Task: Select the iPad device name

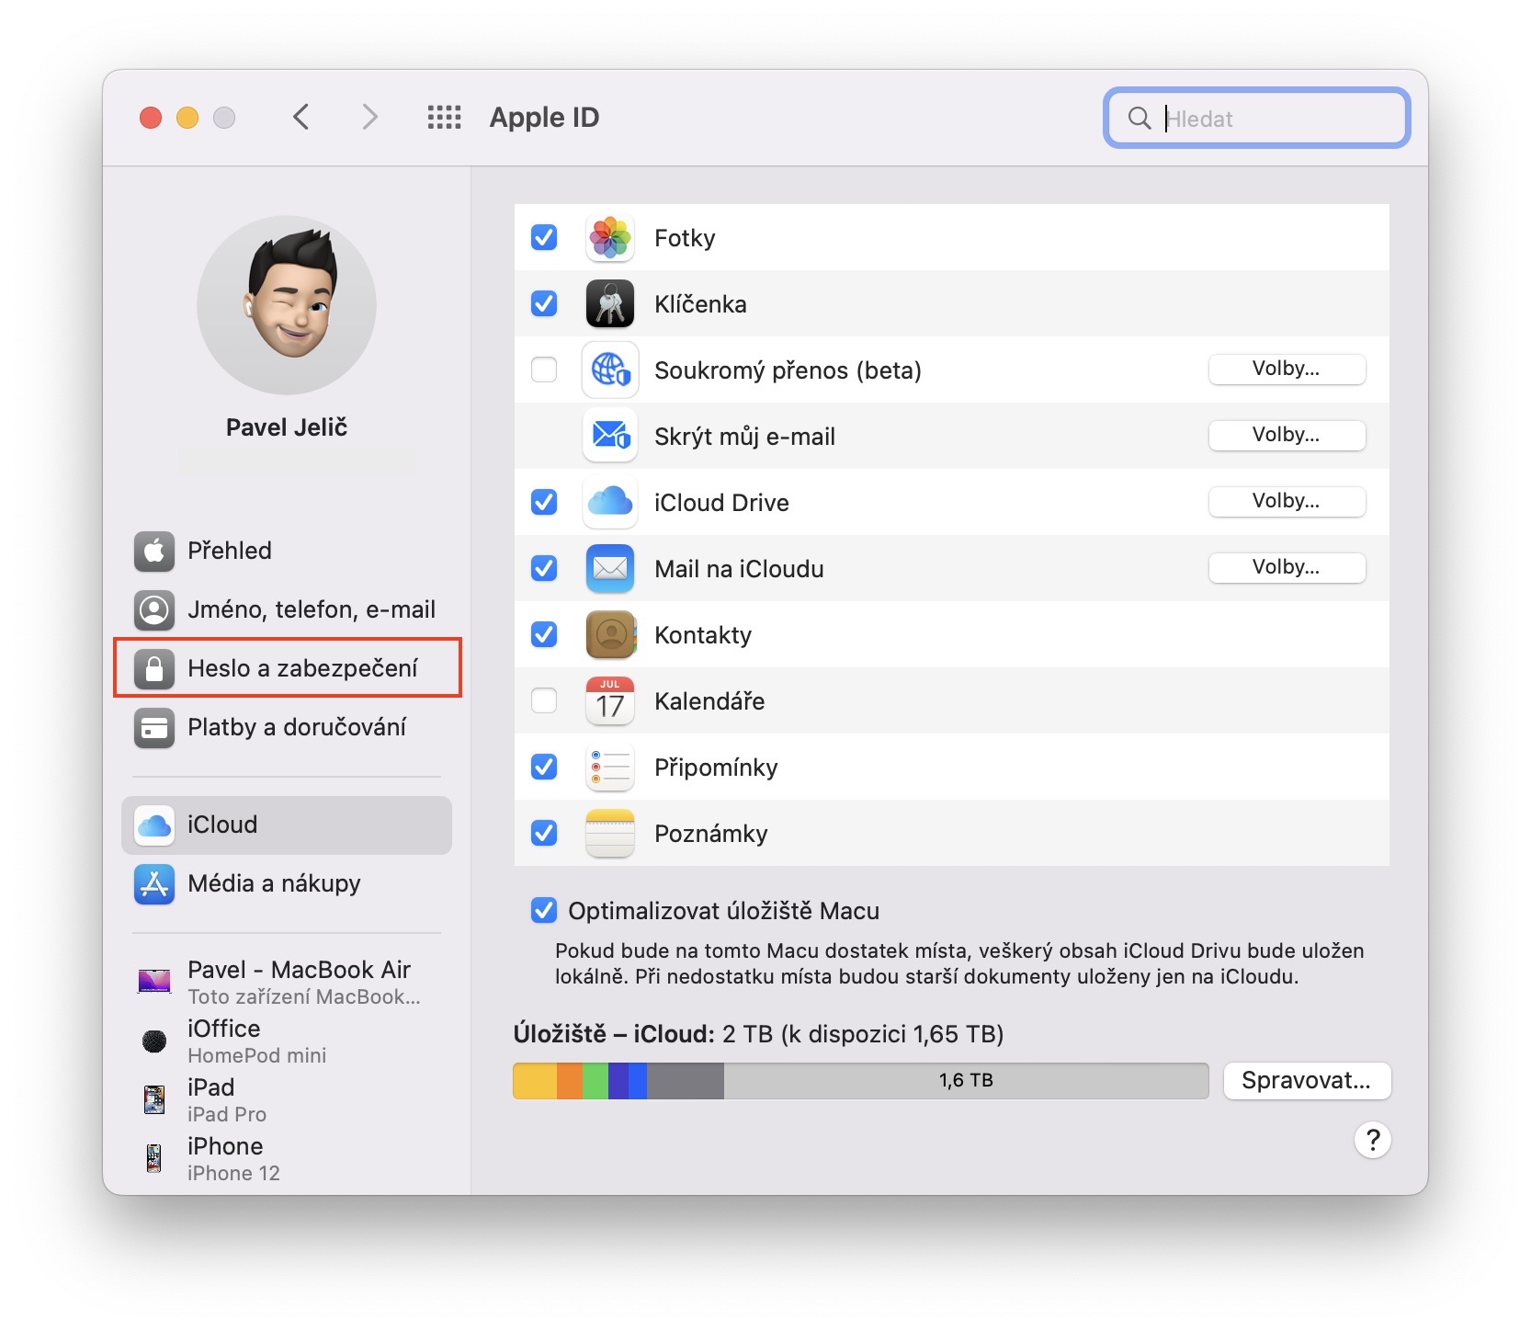Action: 210,1087
